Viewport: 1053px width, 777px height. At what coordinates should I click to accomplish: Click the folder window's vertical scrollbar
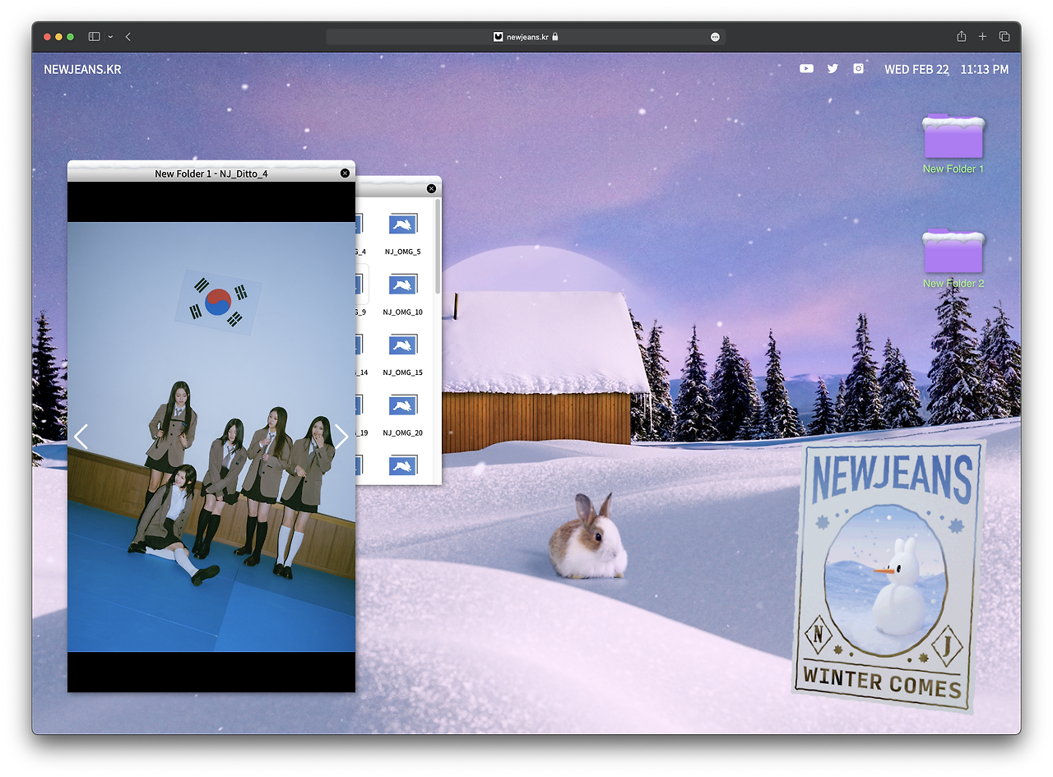(x=438, y=247)
